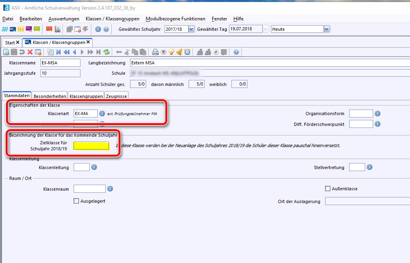
Task: Open the Hilfe menu
Action: 239,19
